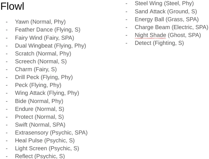This screenshot has width=209, height=159.
Task: Click on Bide (Normal, Phy)
Action: [x=39, y=101]
